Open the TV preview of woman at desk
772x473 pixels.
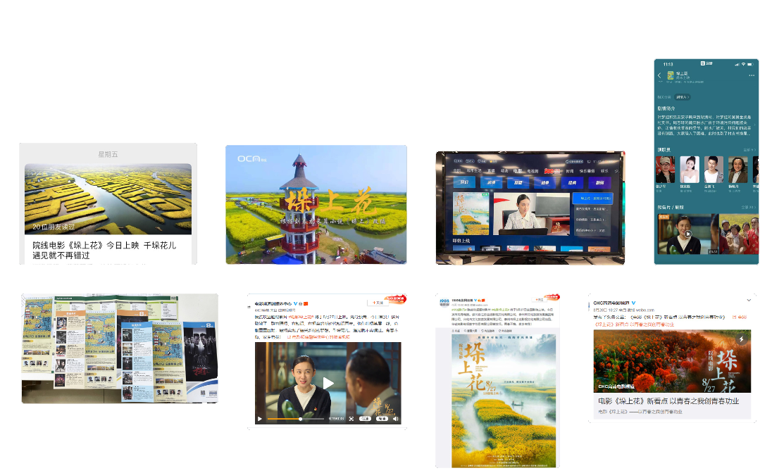[x=531, y=213]
